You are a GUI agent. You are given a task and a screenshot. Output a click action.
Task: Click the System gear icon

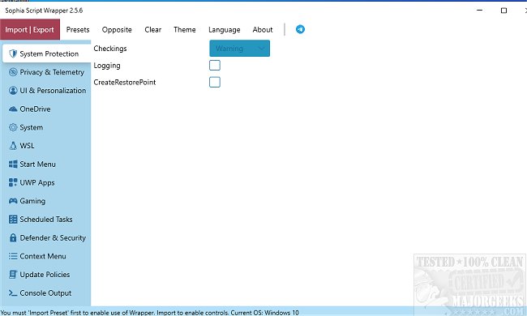tap(13, 127)
